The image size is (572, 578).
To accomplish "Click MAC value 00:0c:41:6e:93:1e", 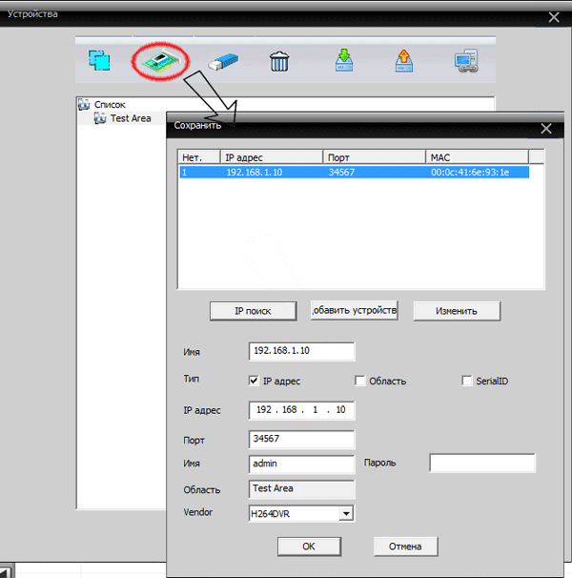I will [470, 172].
